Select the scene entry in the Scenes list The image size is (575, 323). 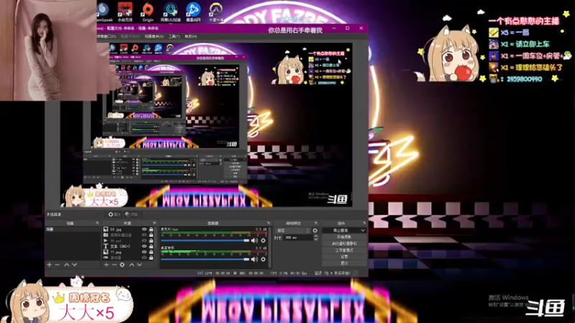(x=73, y=229)
